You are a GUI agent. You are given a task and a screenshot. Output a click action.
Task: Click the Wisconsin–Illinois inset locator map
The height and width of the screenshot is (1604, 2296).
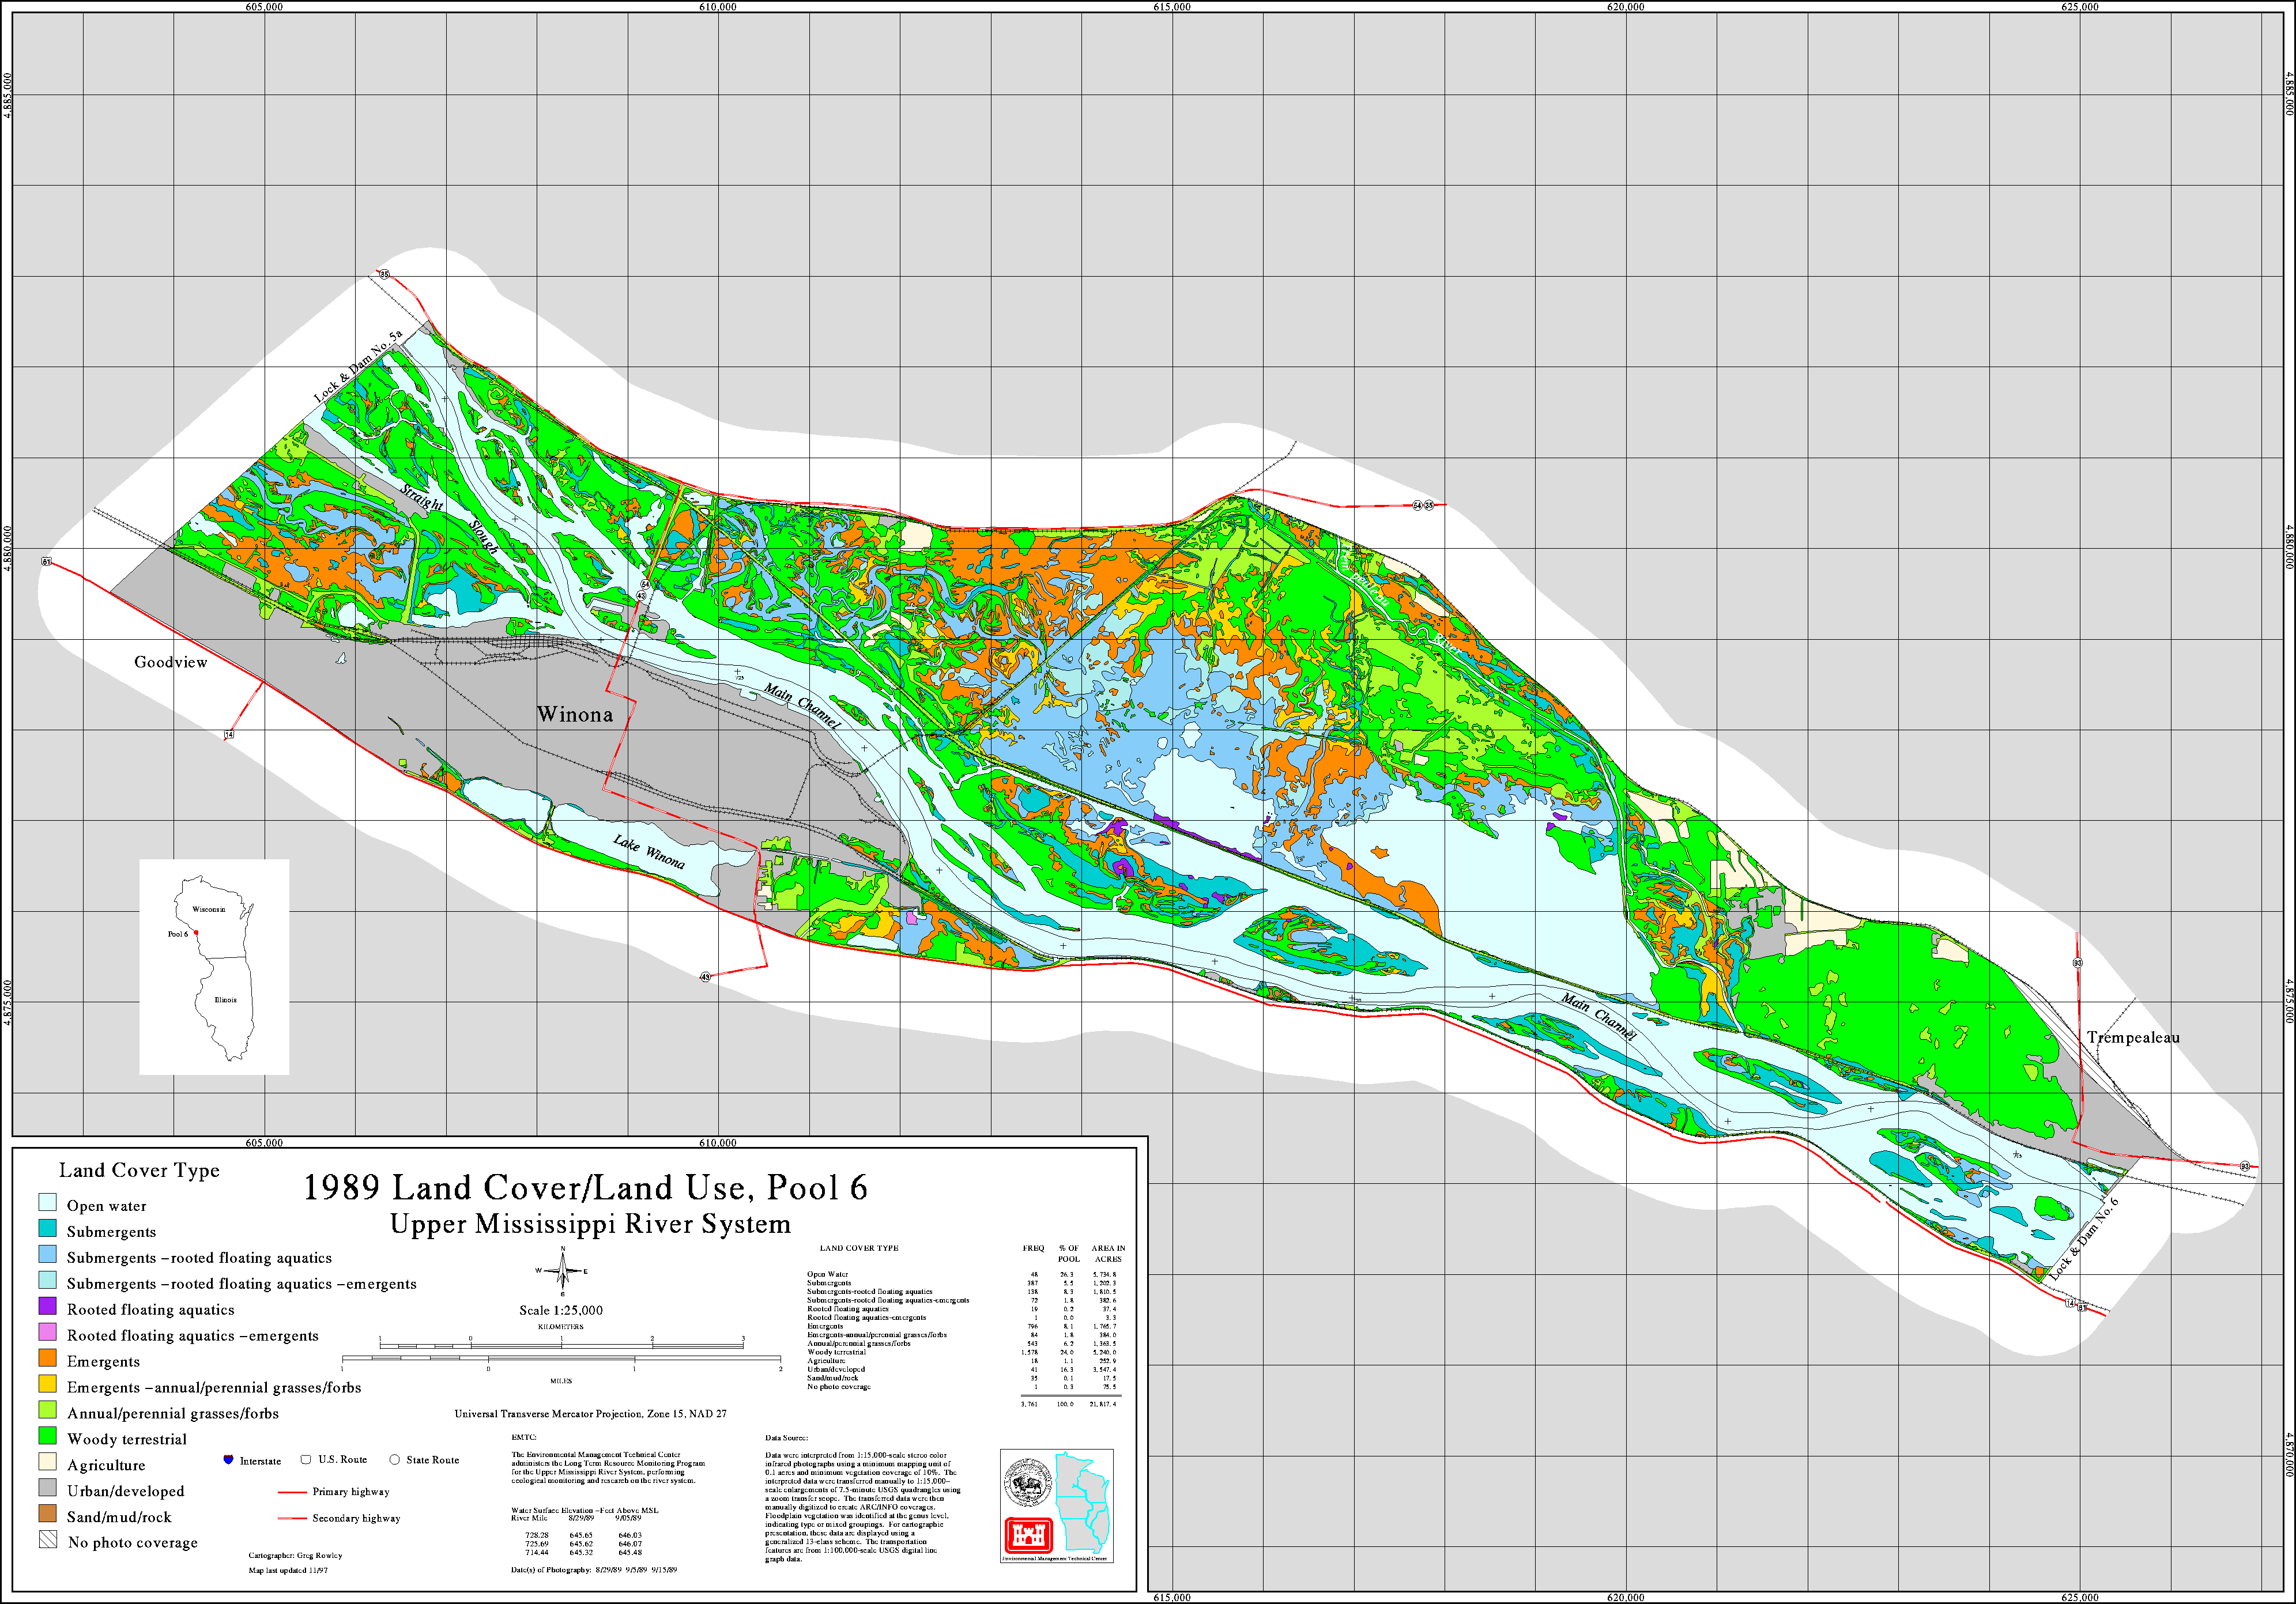click(x=214, y=966)
